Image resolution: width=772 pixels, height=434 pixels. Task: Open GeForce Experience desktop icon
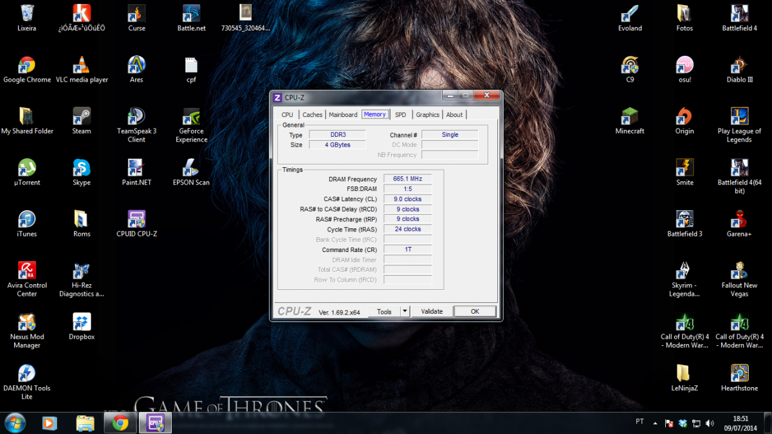(x=191, y=125)
